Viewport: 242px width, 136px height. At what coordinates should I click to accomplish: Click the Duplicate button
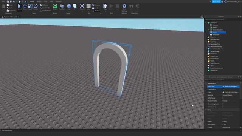tap(11, 11)
